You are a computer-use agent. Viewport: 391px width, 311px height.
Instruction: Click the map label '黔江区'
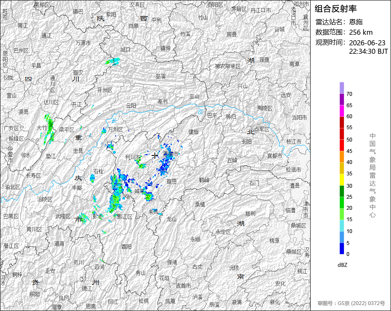click(124, 217)
